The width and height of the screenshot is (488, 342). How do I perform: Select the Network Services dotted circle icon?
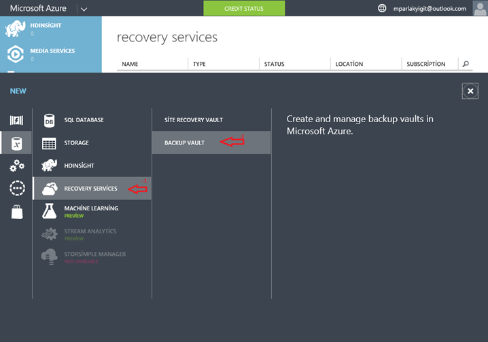pos(17,188)
